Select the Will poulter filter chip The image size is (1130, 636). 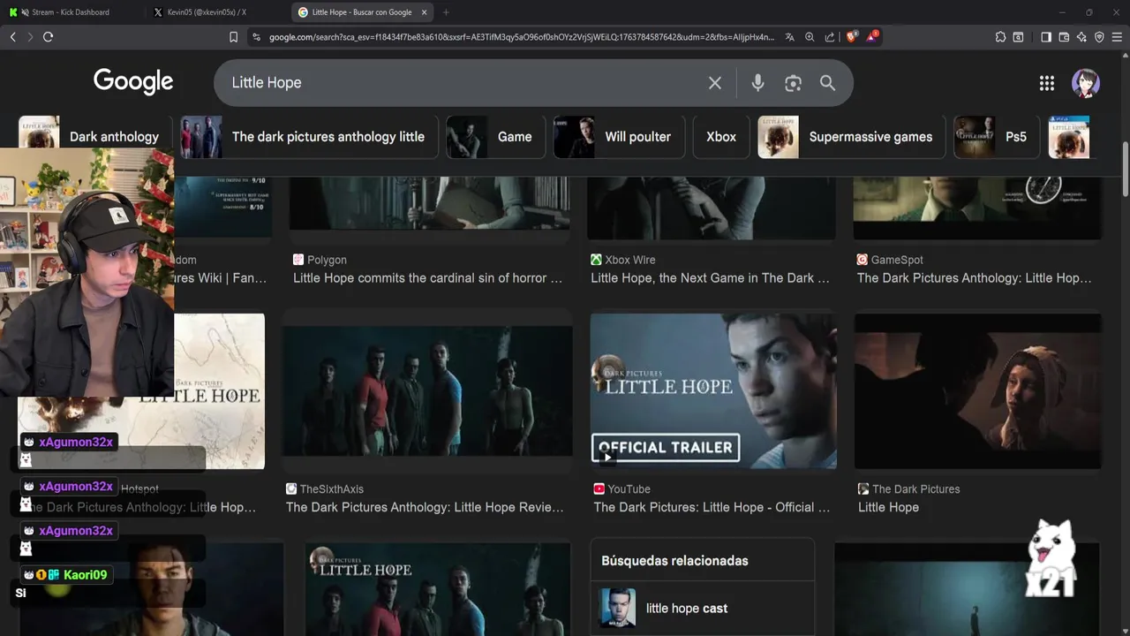(619, 137)
